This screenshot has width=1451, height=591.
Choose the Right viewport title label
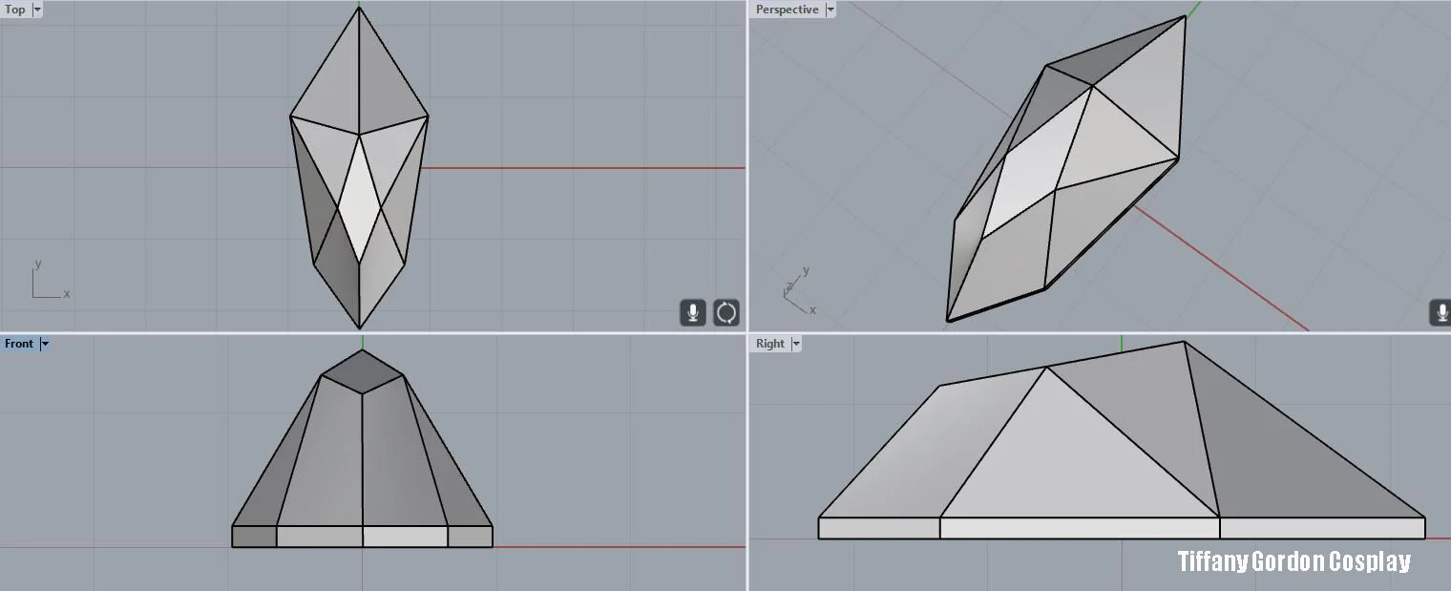(769, 344)
